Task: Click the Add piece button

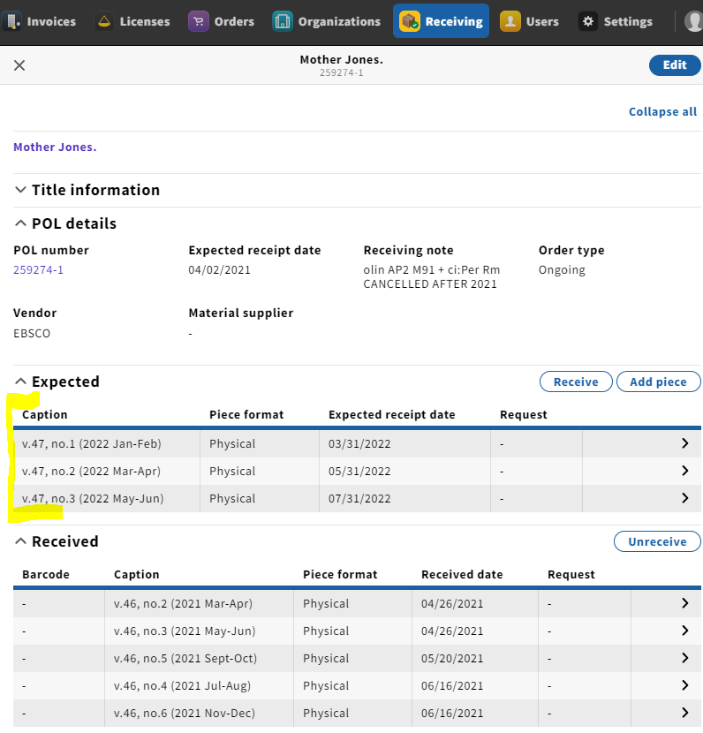Action: pyautogui.click(x=658, y=382)
